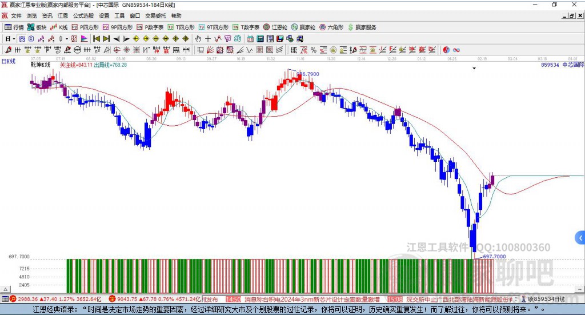Open the 工具 menu

tap(119, 15)
